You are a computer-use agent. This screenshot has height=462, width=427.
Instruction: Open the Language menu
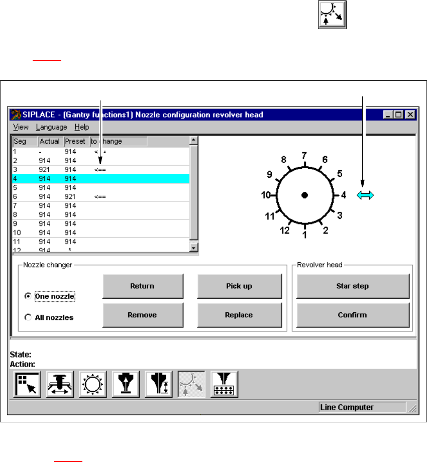tap(52, 127)
